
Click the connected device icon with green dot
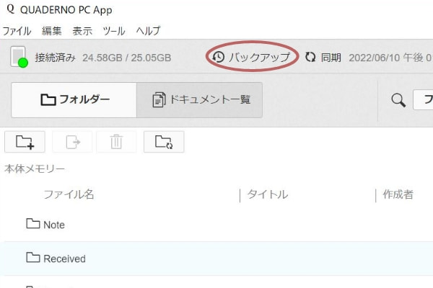19,57
